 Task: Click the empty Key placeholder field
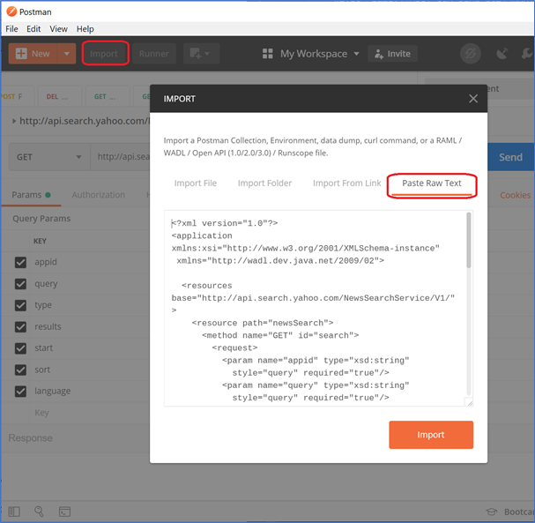[x=41, y=413]
